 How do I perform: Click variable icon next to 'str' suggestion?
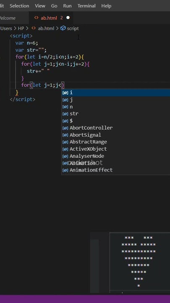pos(65,114)
